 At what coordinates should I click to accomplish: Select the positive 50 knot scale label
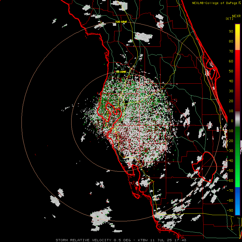[x=231, y=71]
